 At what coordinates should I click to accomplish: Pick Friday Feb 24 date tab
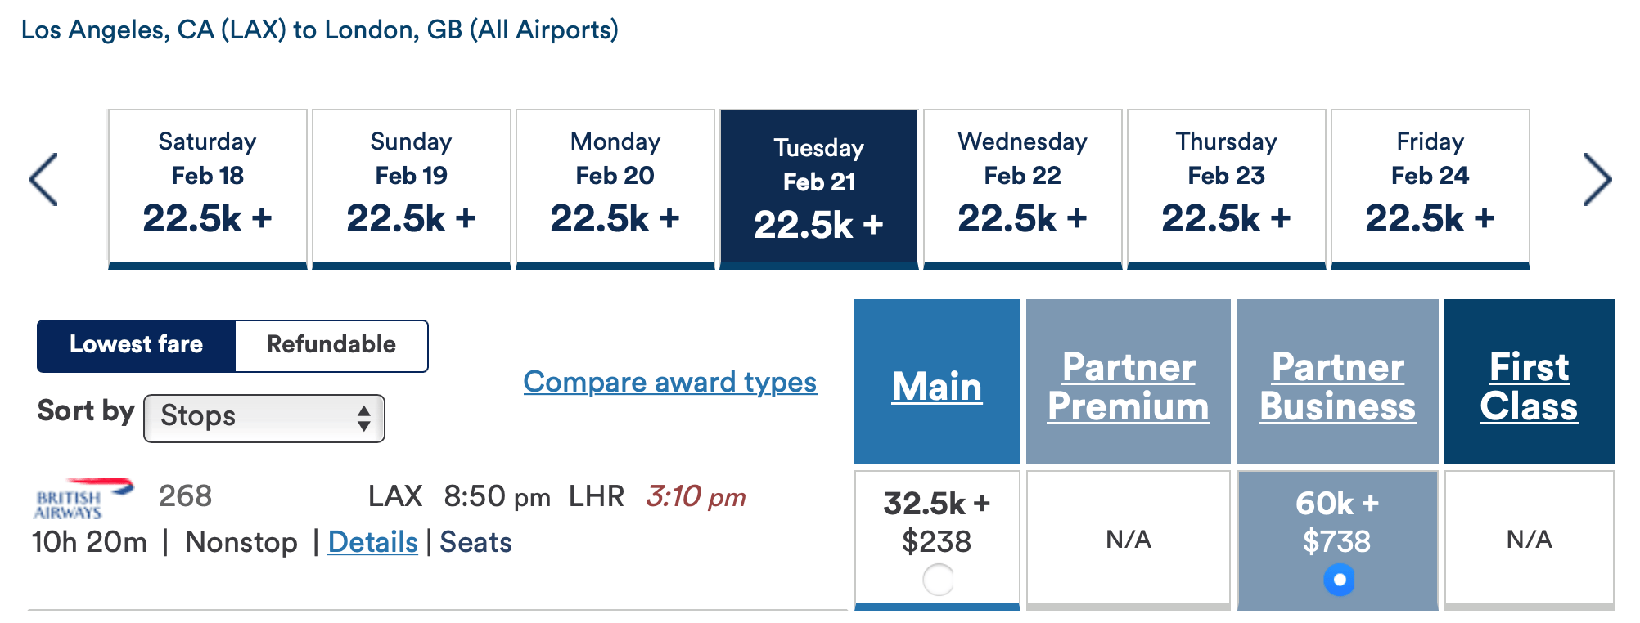point(1430,189)
